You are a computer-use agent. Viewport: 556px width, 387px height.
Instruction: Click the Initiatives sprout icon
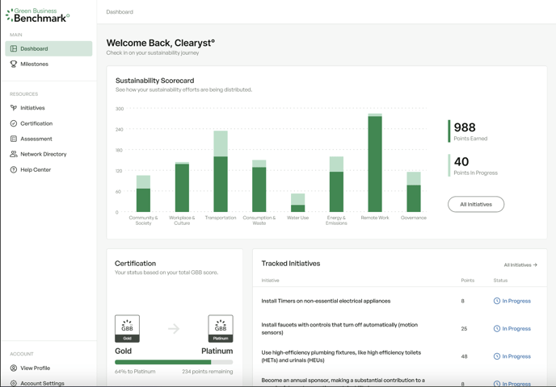pyautogui.click(x=14, y=108)
